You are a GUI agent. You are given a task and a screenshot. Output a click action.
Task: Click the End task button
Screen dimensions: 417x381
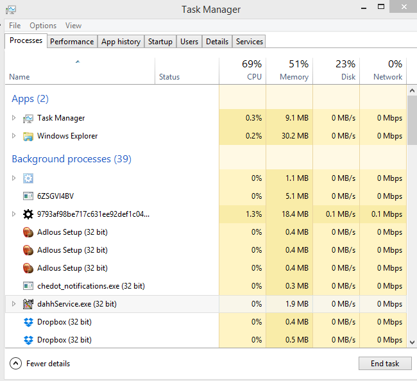click(x=385, y=364)
